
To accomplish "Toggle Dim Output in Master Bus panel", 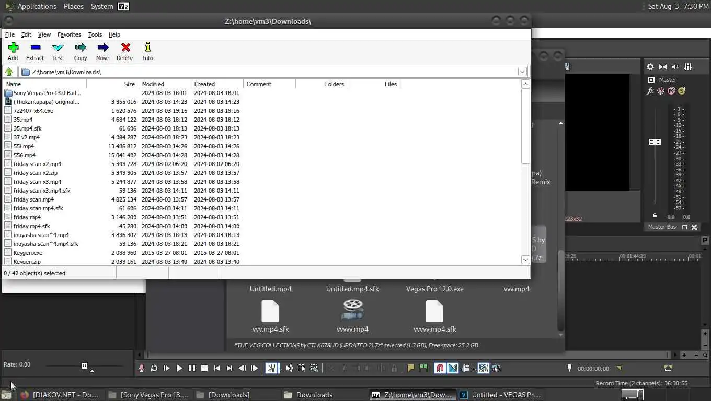I will click(675, 67).
